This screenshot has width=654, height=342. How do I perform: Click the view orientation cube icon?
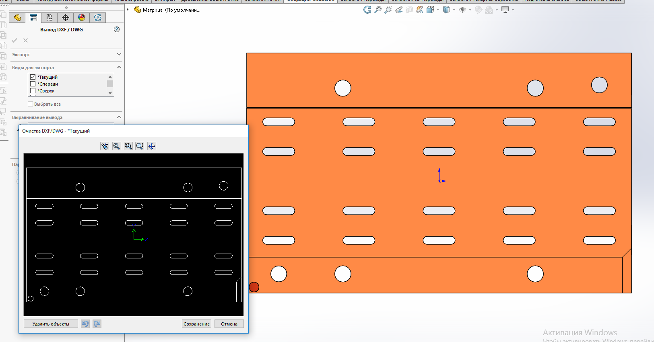click(x=430, y=10)
